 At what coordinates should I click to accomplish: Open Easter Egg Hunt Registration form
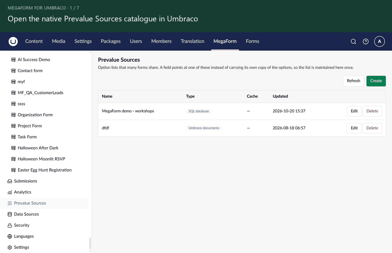click(44, 170)
